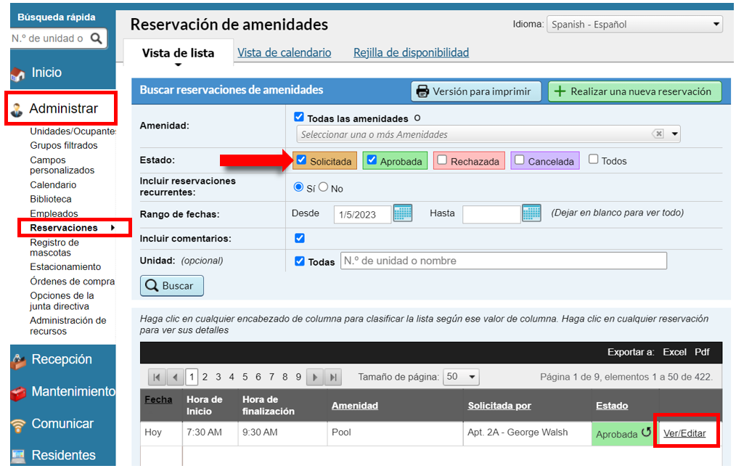Select the Vista de lista tab

[x=178, y=52]
